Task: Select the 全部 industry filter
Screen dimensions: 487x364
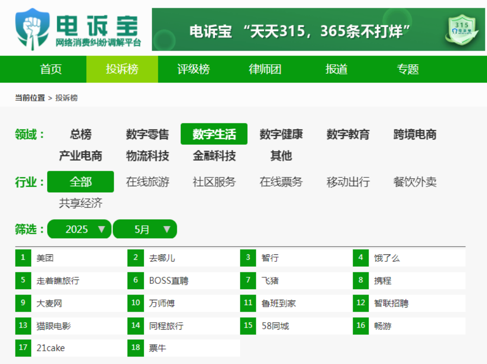Action: click(81, 182)
